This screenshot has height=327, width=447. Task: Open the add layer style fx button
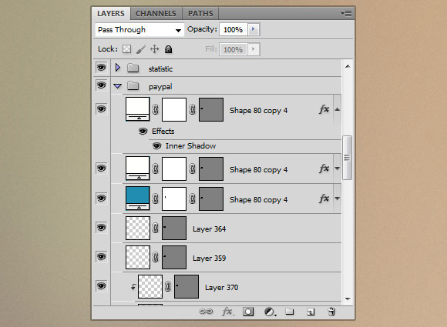click(228, 312)
